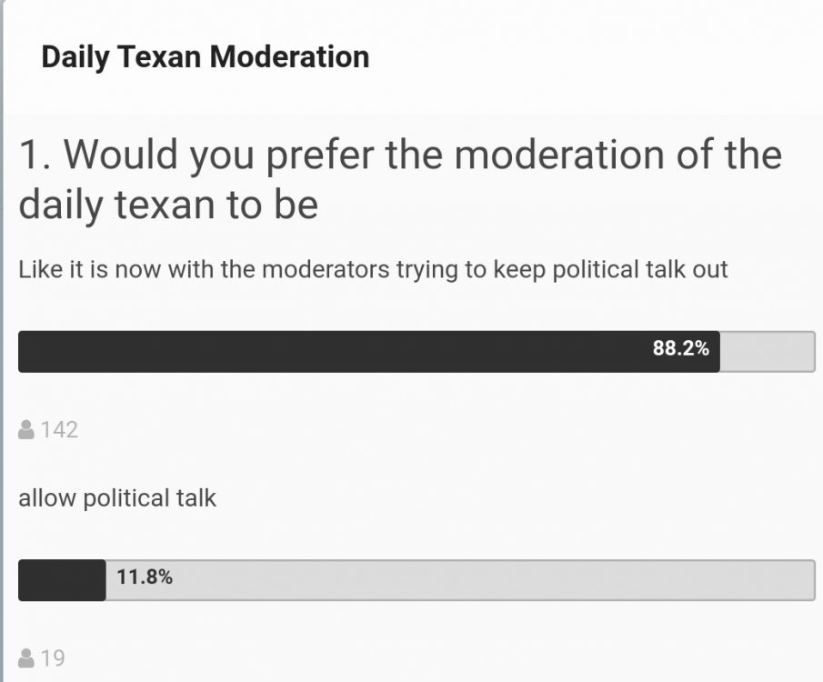Click the question number "1."

coord(35,155)
